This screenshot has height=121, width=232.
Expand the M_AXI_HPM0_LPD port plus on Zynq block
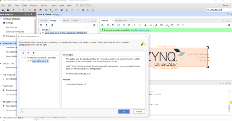(x=206, y=54)
